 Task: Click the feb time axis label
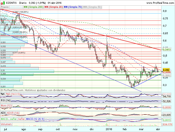[125, 129]
